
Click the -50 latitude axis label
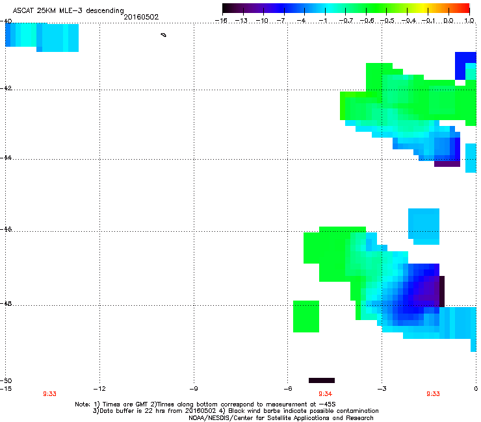[x=6, y=380]
